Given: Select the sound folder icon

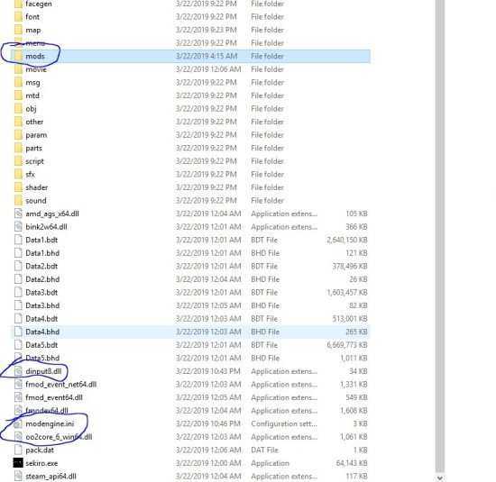Looking at the screenshot, I should 18,200.
